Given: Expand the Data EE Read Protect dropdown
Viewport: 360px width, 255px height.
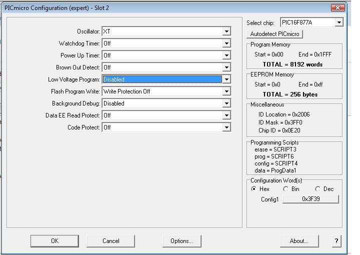Looking at the screenshot, I should point(226,115).
